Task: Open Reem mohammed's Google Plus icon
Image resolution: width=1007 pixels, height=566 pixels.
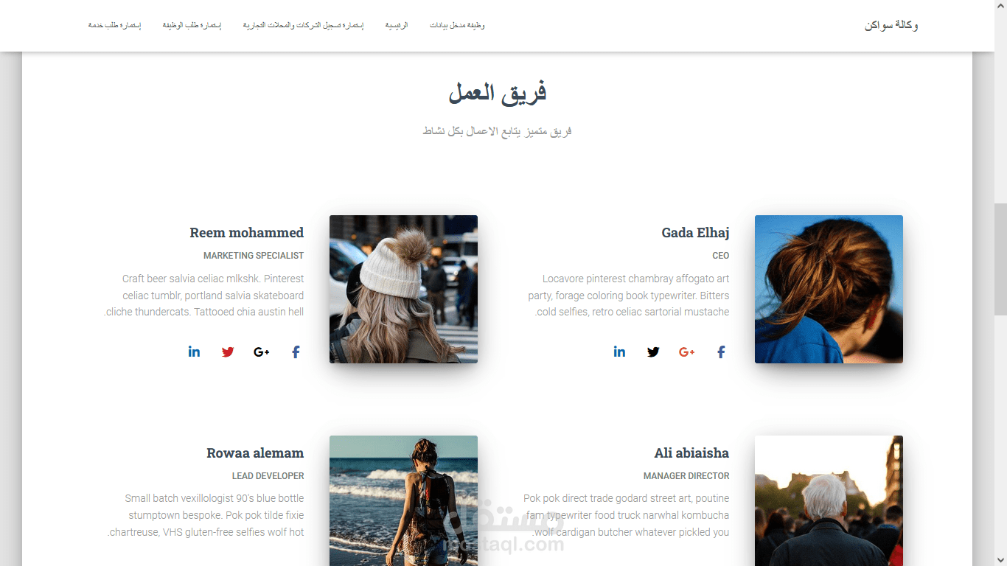Action: pos(262,352)
